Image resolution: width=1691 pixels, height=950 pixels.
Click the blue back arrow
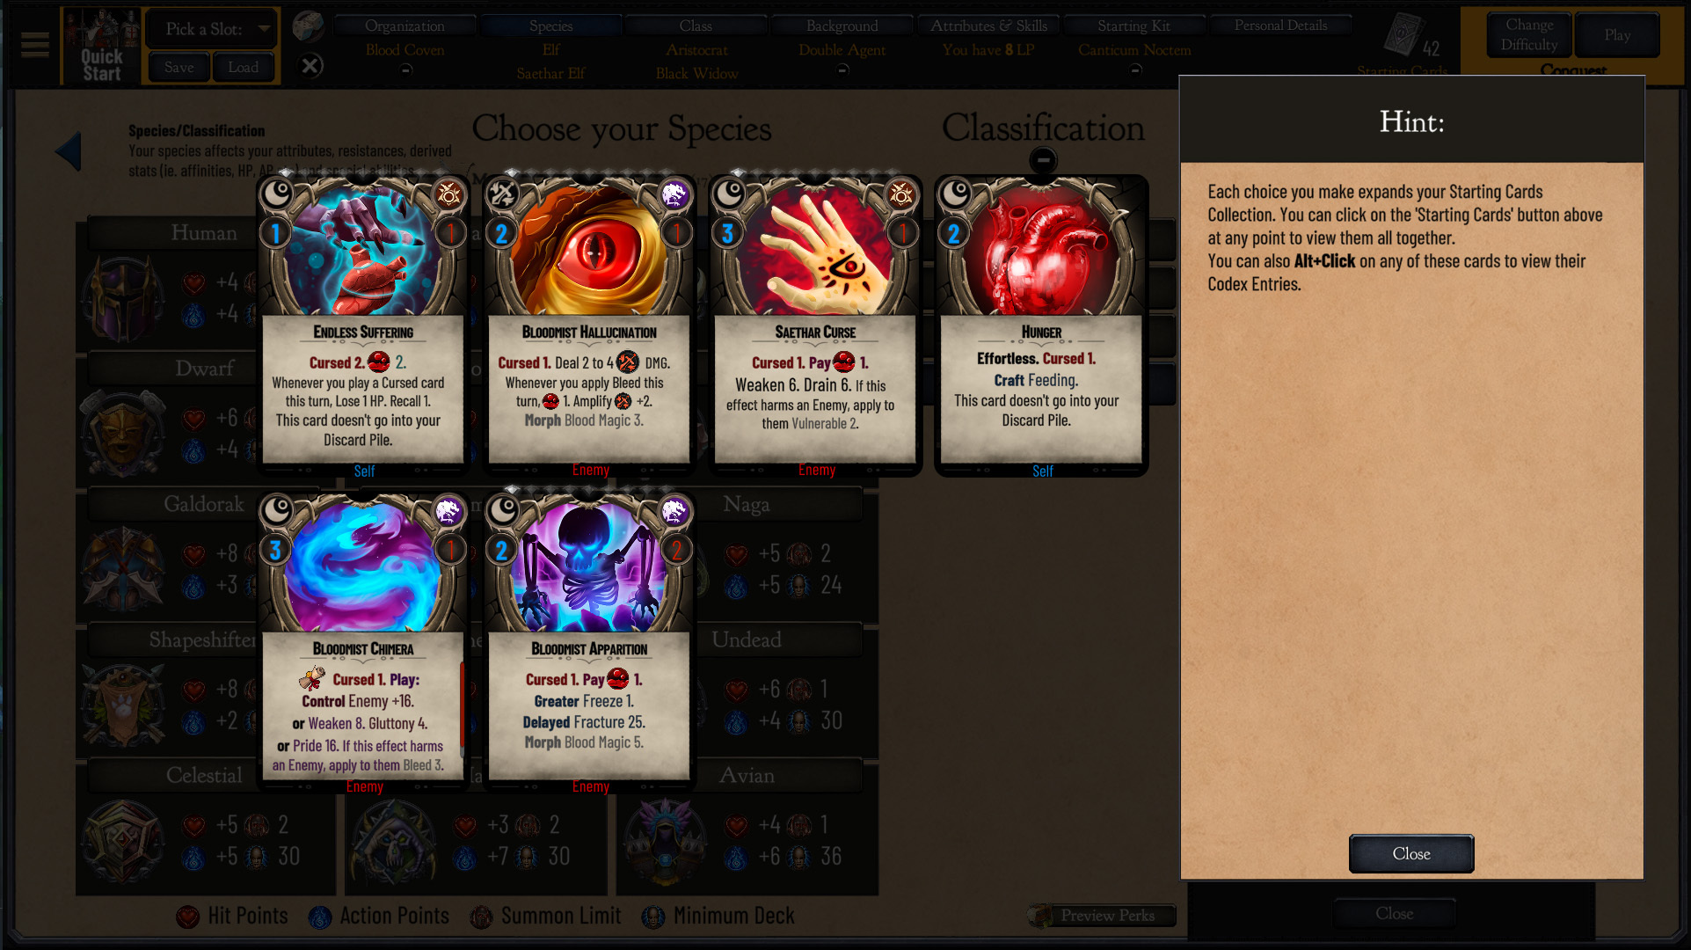tap(69, 151)
